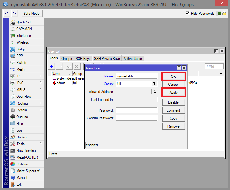This screenshot has height=190, width=230.
Task: Open the Manual
Action: pos(27,178)
